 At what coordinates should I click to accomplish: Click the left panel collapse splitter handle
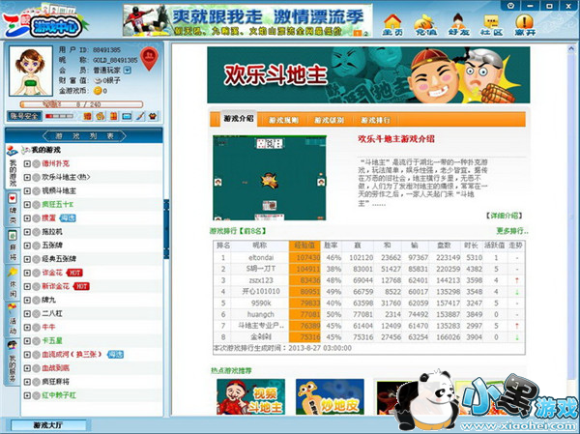166,229
